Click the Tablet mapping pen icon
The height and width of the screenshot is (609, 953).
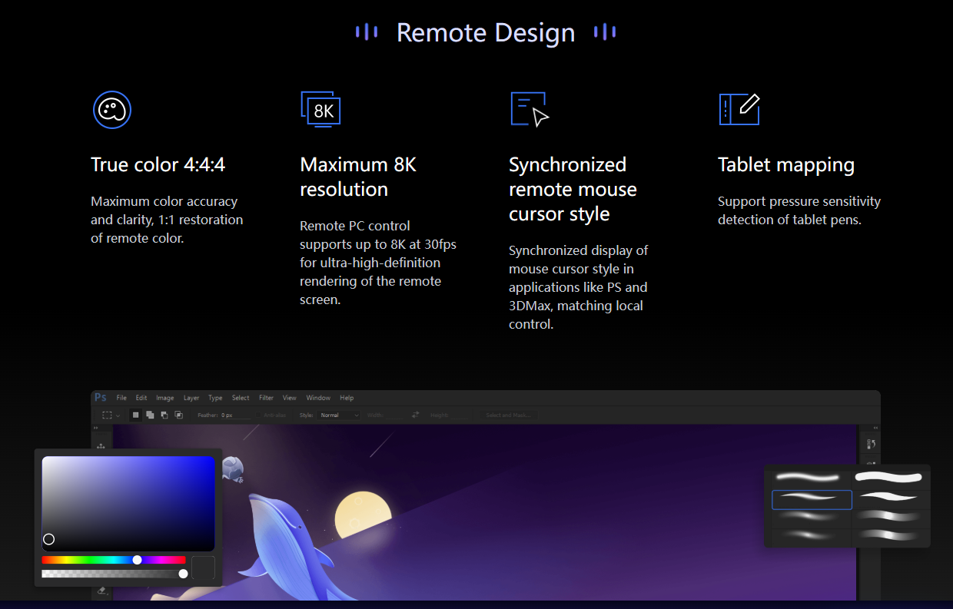tap(739, 109)
